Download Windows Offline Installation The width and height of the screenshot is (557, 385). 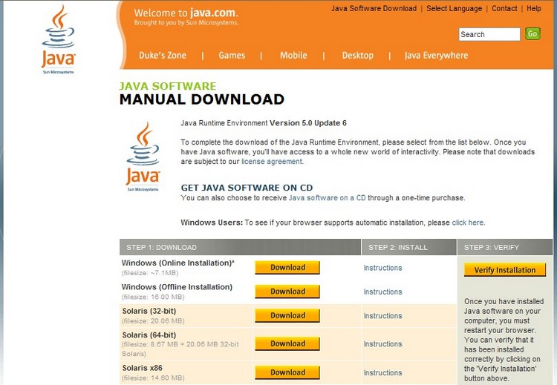tap(287, 292)
